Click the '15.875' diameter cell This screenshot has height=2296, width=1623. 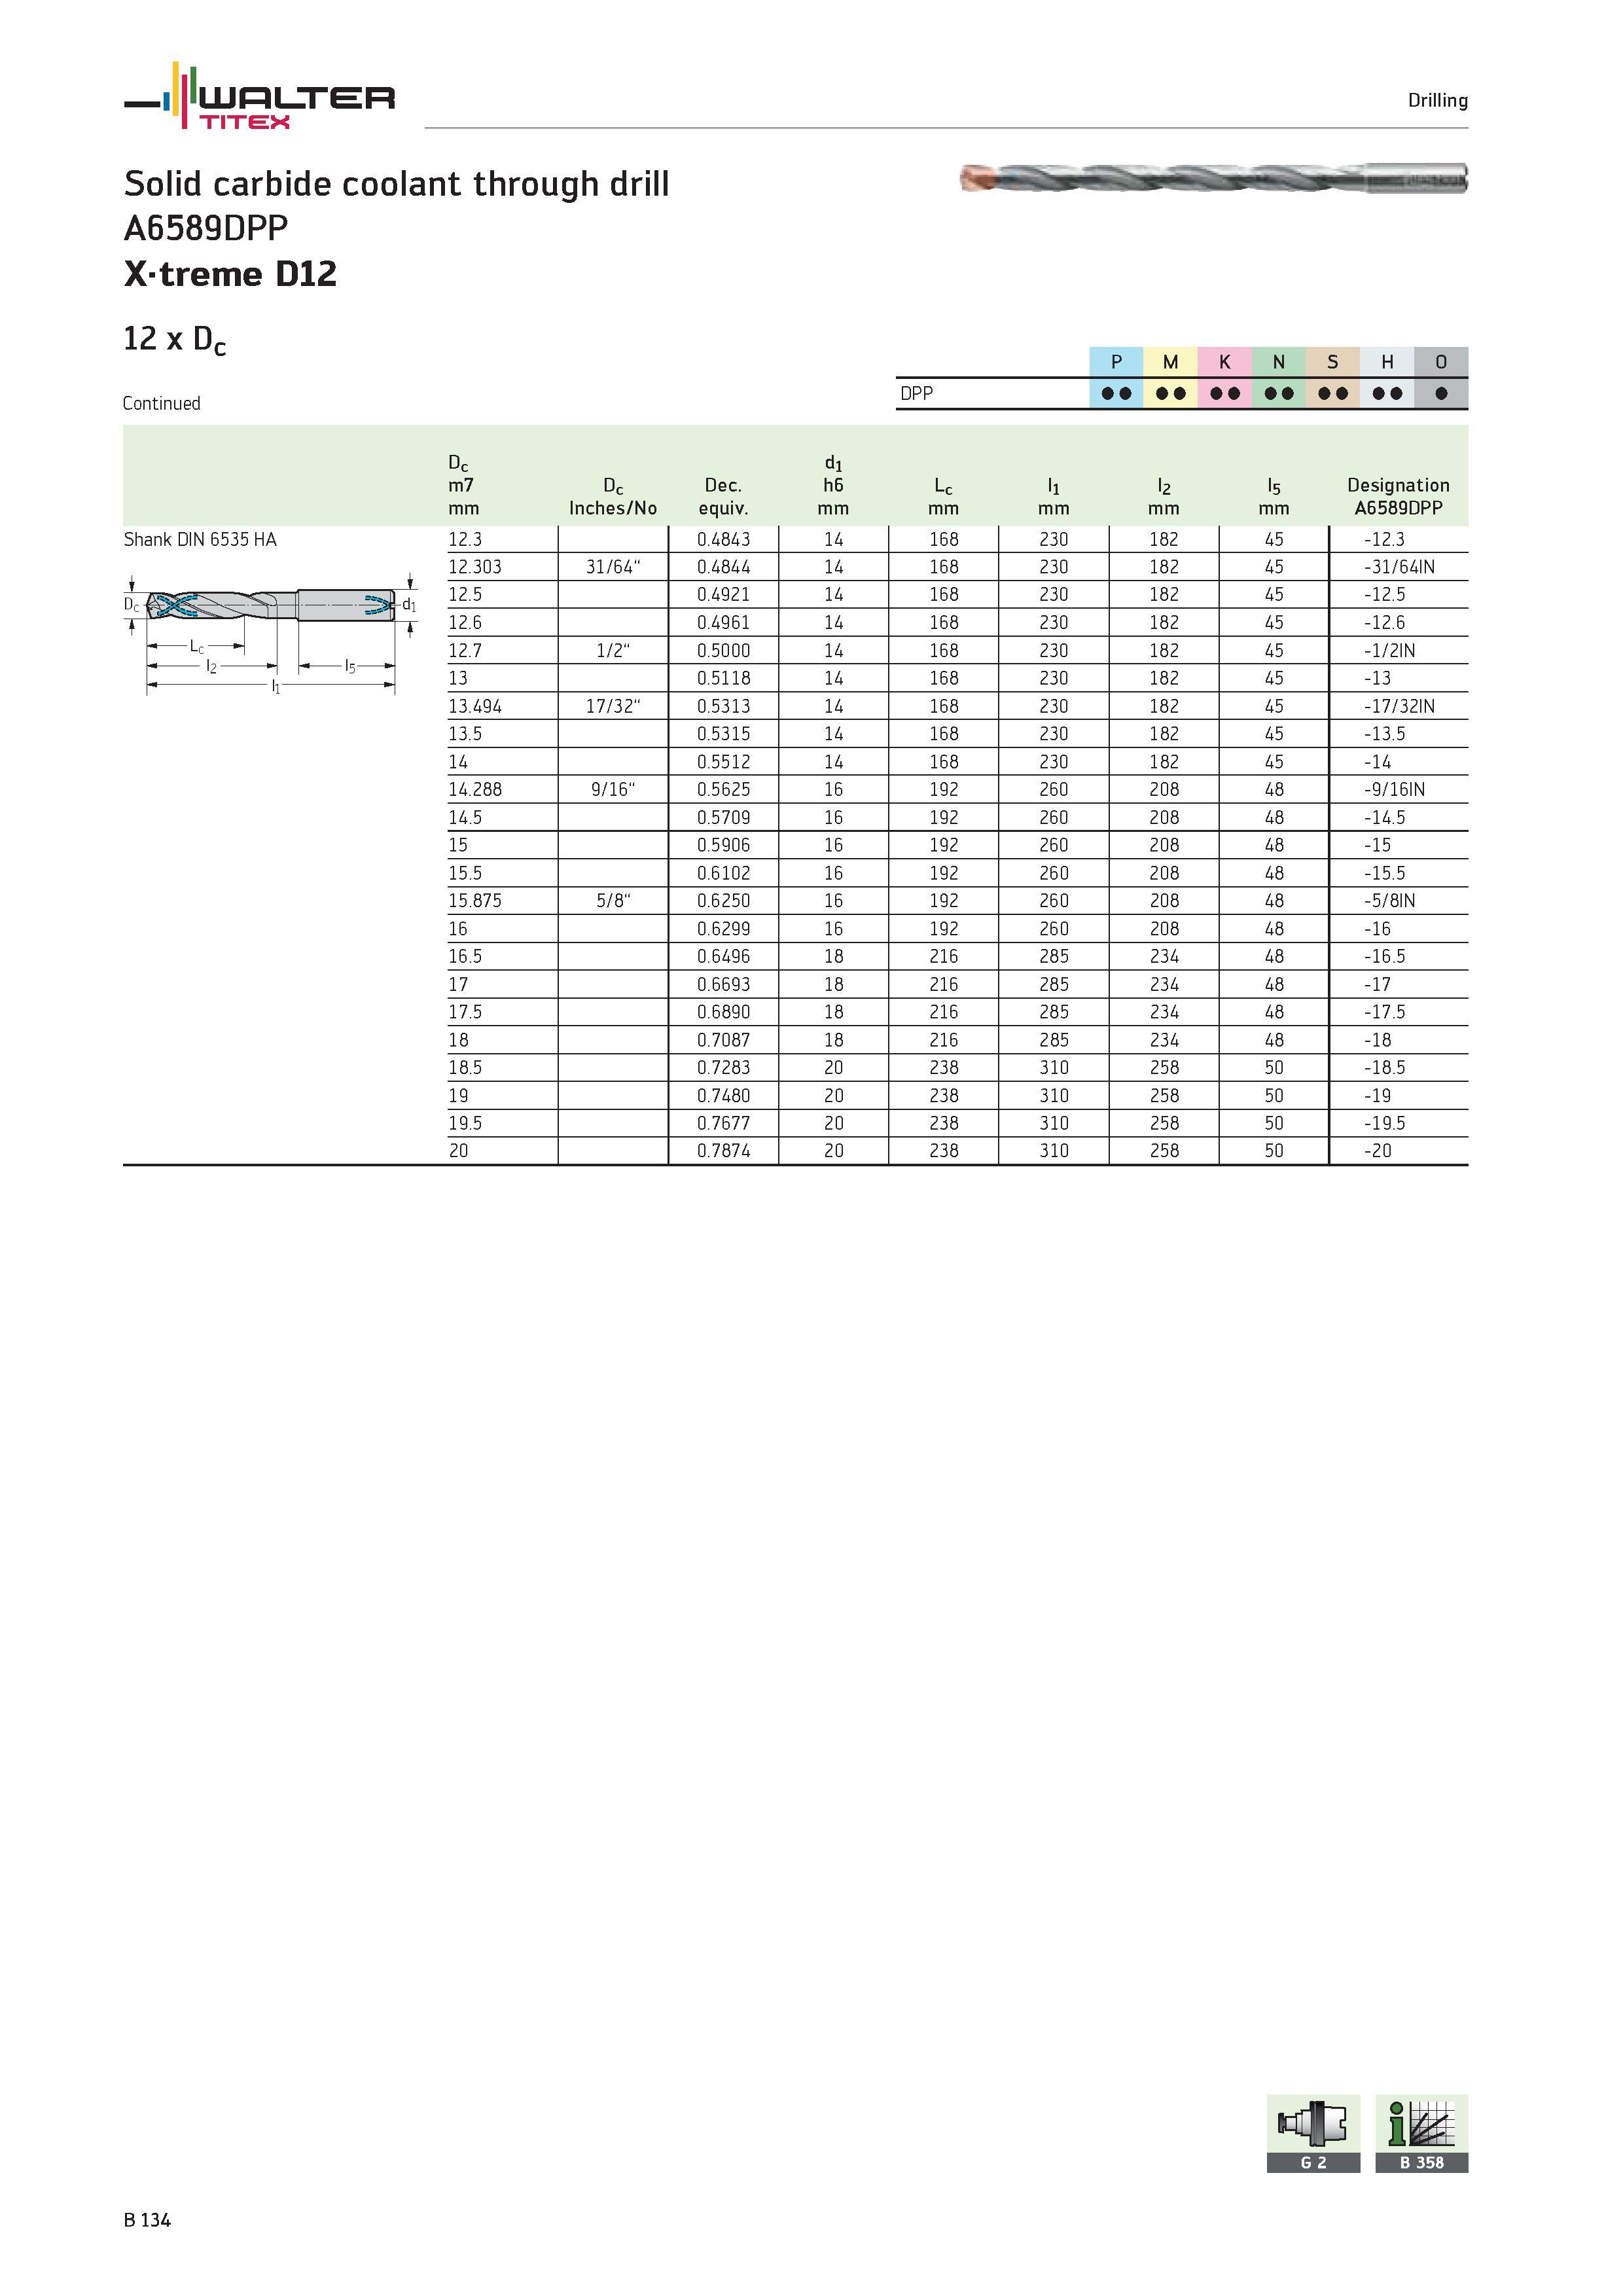click(x=475, y=901)
